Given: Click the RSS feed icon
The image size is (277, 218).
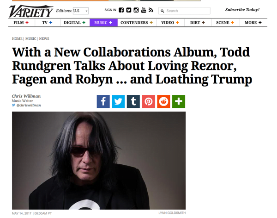Looking at the screenshot, I should click(x=151, y=10).
